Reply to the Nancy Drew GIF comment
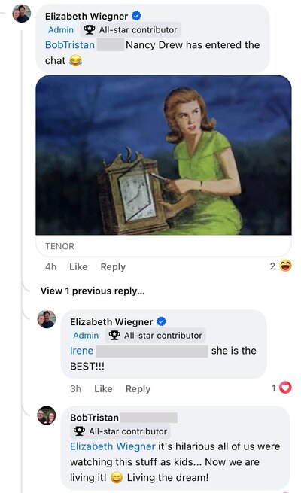 [113, 267]
